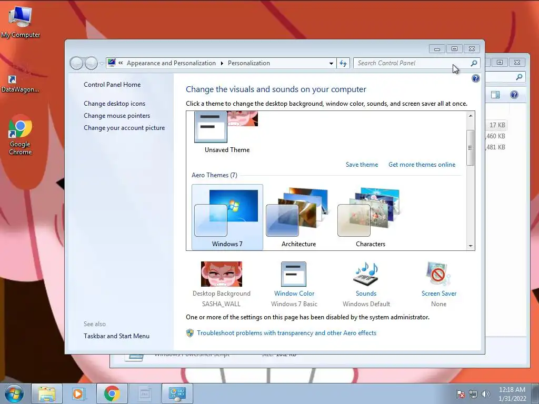Image resolution: width=539 pixels, height=404 pixels.
Task: Open Taskbar and Start Menu link
Action: 116,336
